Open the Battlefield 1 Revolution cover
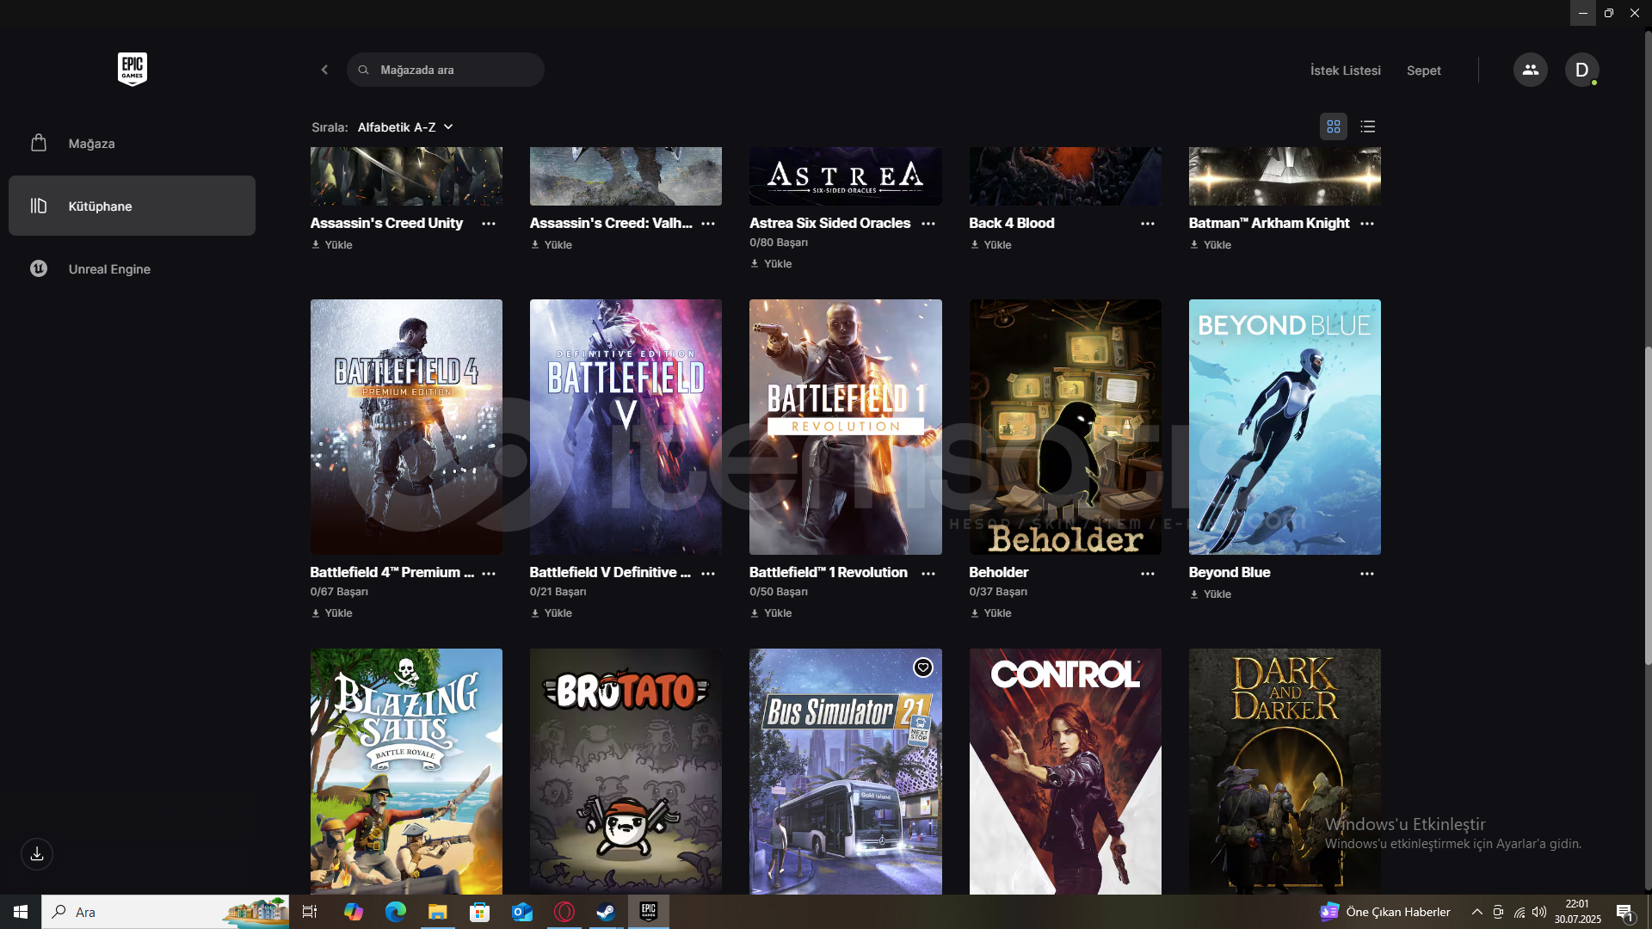This screenshot has height=929, width=1652. pos(845,427)
